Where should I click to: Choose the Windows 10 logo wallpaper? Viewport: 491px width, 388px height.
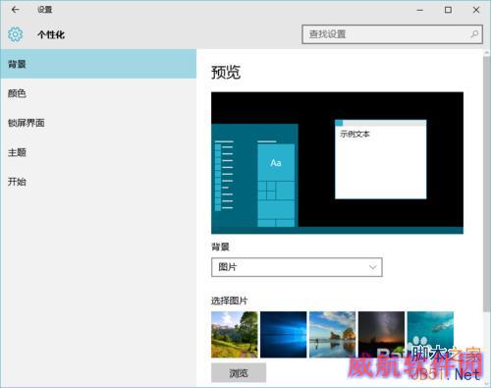click(x=284, y=334)
